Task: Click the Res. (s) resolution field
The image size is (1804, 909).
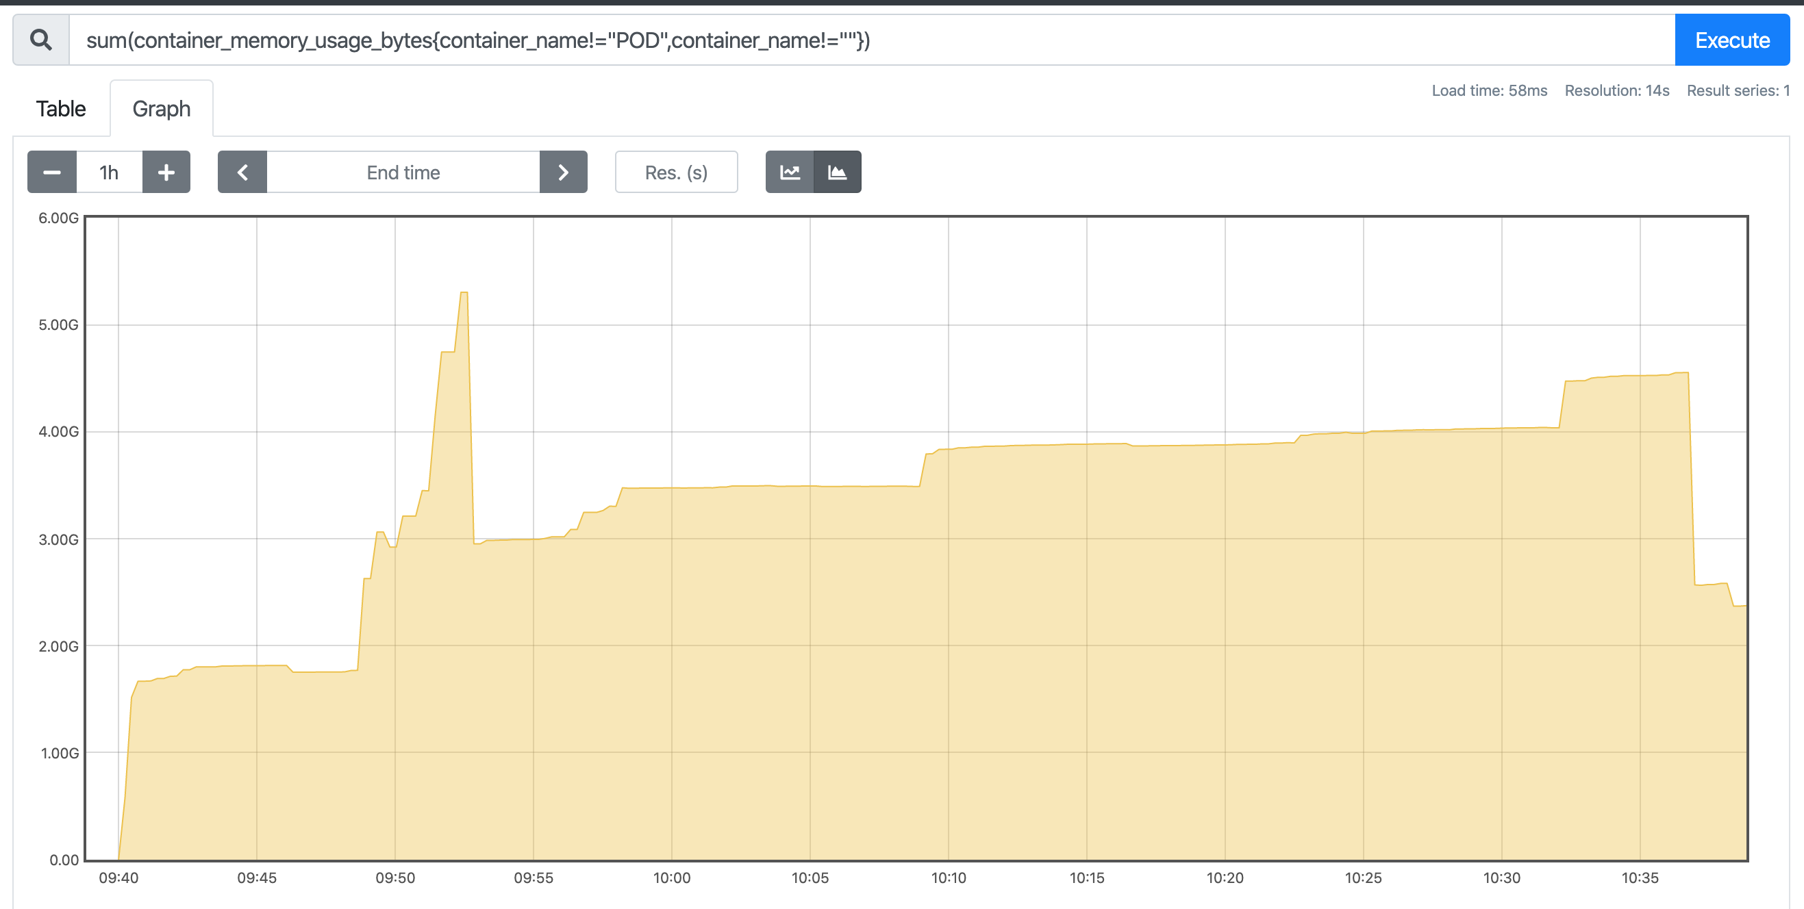Action: 676,172
